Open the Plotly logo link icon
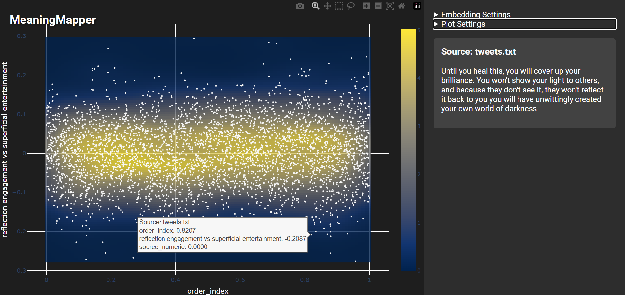 click(417, 6)
